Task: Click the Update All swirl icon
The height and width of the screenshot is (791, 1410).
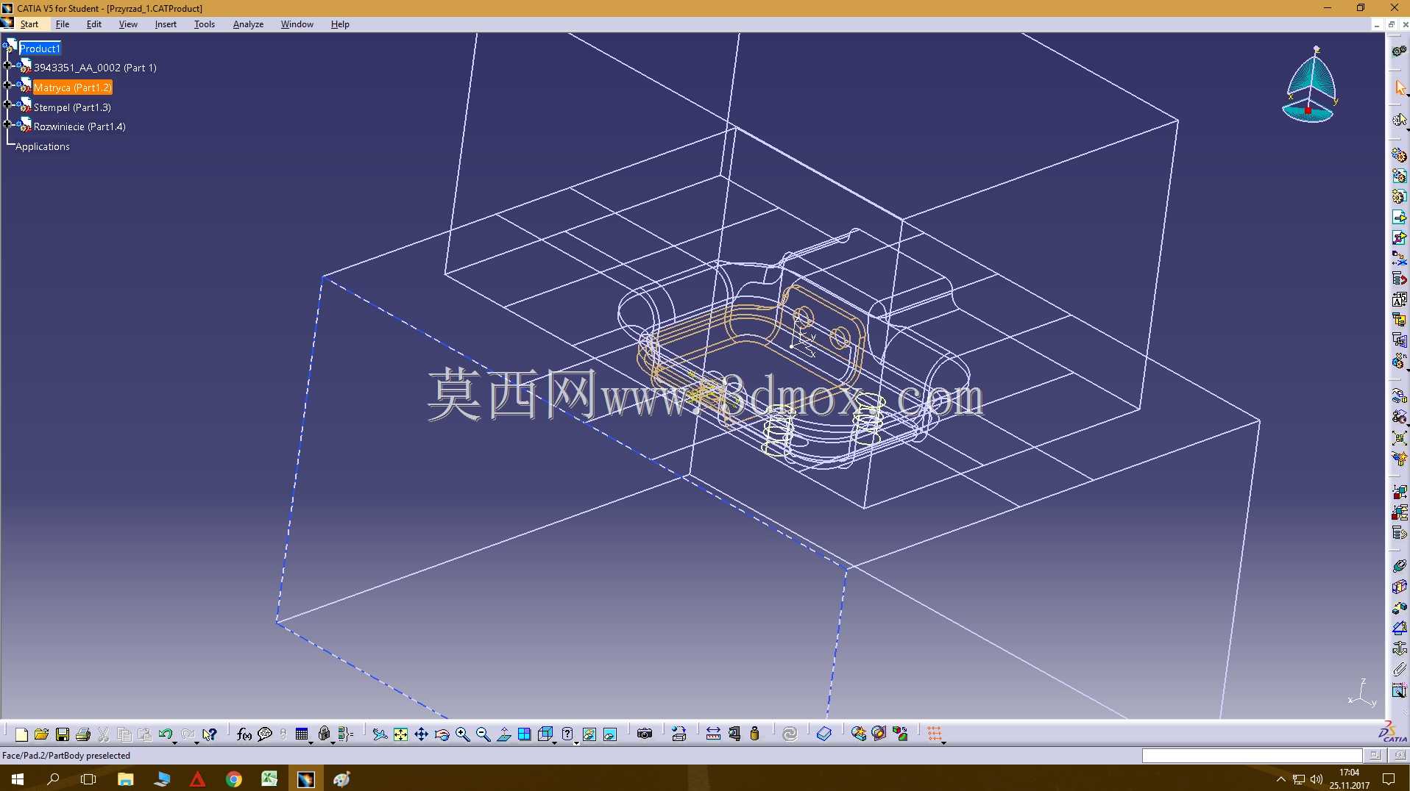Action: (x=790, y=734)
